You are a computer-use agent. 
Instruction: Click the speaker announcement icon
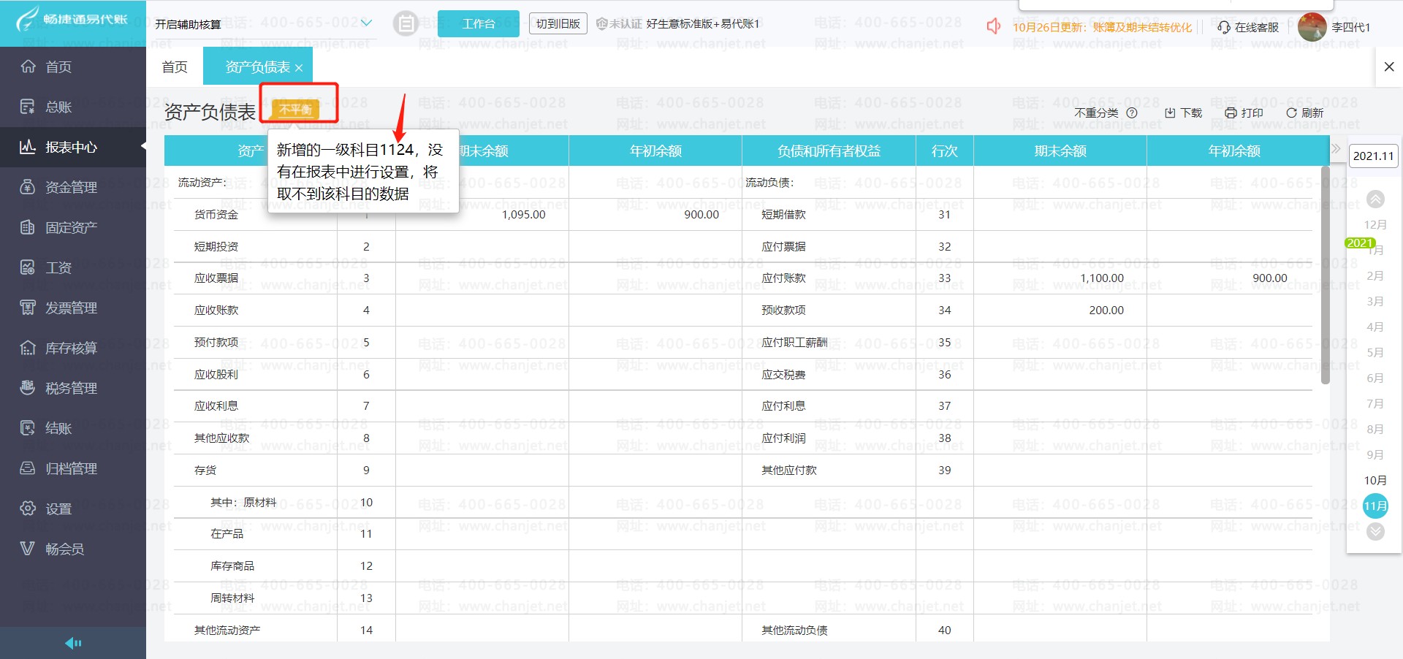point(994,26)
